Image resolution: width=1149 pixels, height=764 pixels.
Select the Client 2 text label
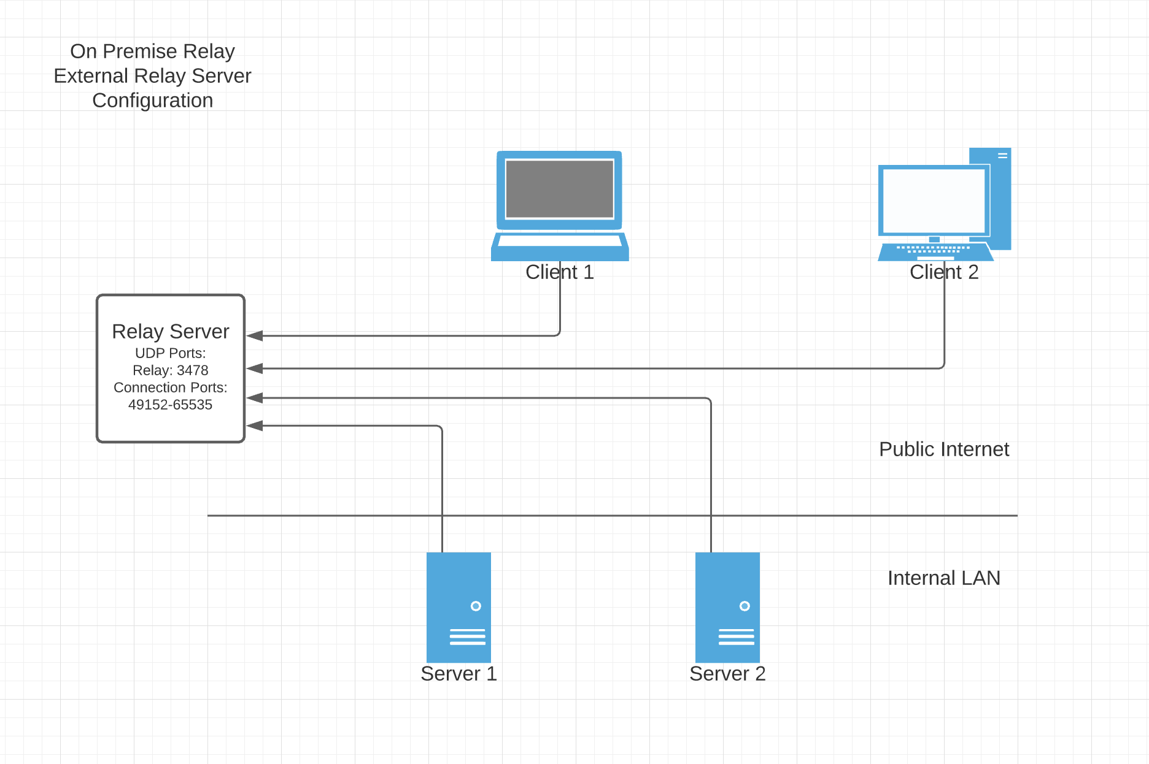943,272
